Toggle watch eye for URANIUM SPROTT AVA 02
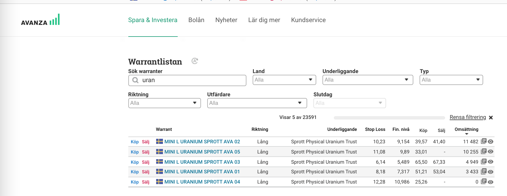Viewport: 507px width, 196px height. (491, 142)
